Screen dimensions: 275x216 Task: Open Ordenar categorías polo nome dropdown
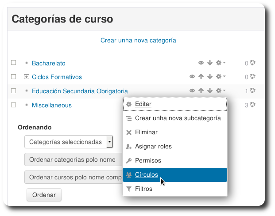pos(74,159)
